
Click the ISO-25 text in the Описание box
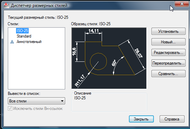pyautogui.click(x=80, y=98)
